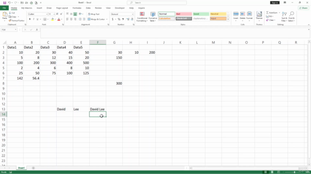Toggle Bold formatting
Viewport: 311px width, 174px height.
pyautogui.click(x=30, y=19)
